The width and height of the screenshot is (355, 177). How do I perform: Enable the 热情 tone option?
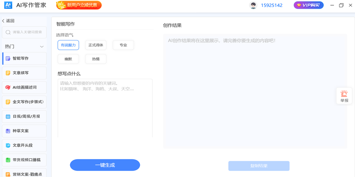point(96,59)
